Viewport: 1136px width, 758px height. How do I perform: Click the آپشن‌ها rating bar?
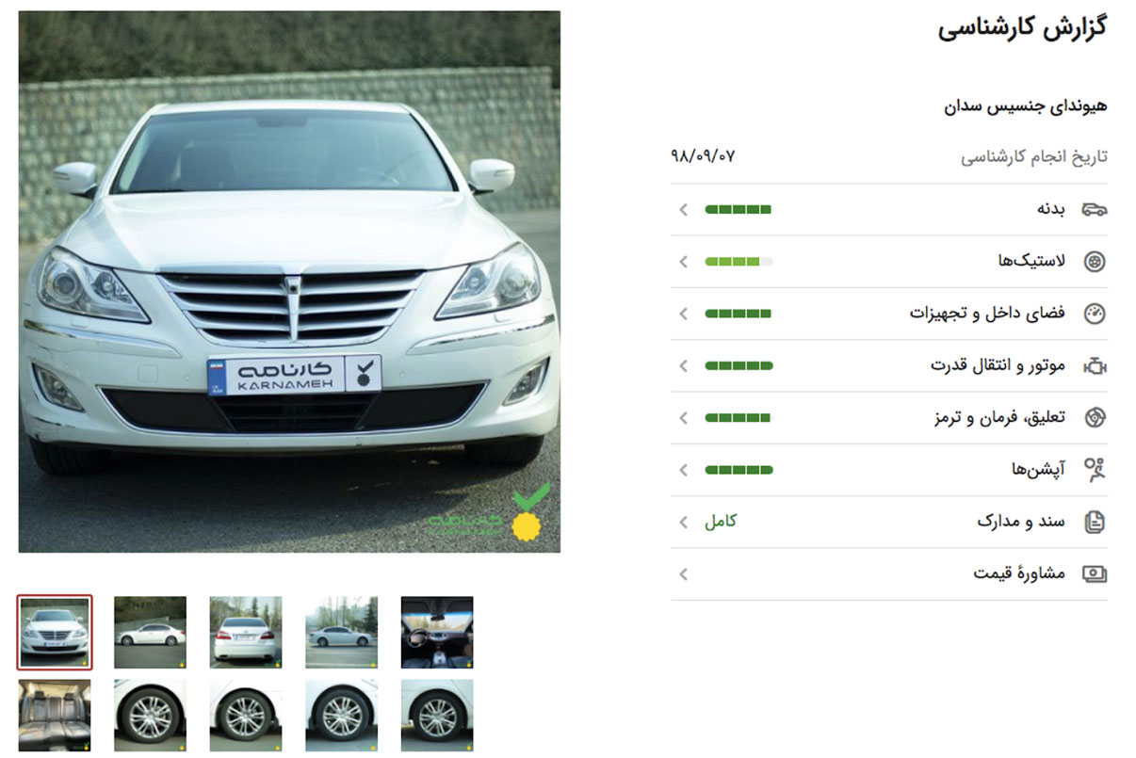tap(738, 469)
